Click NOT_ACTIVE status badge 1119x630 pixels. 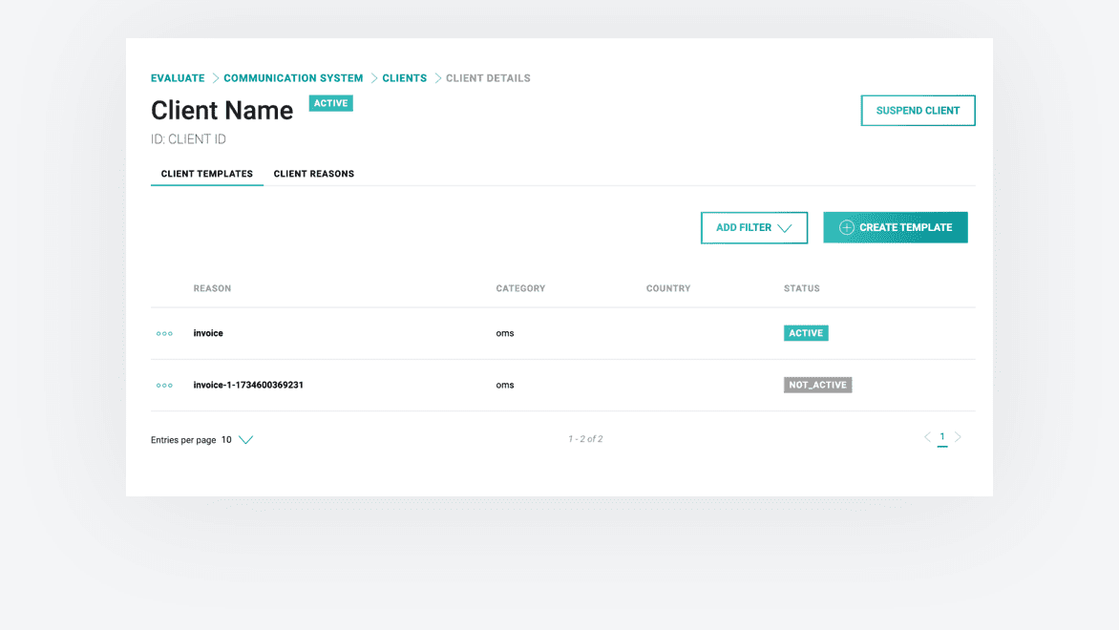[817, 386]
